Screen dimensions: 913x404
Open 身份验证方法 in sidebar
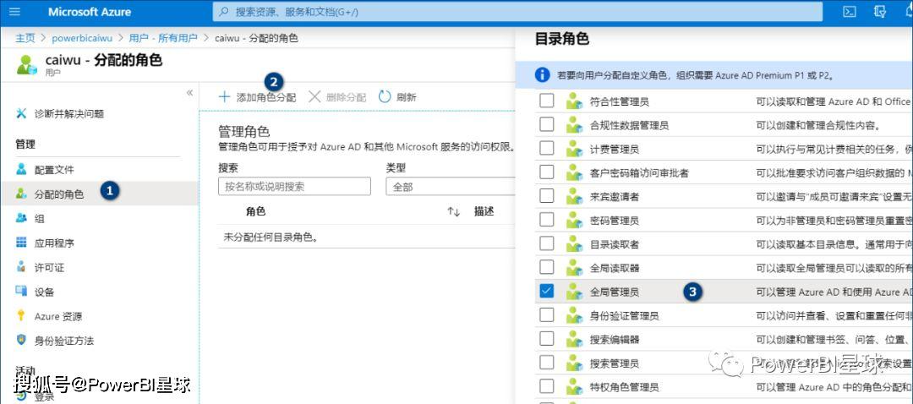click(64, 340)
